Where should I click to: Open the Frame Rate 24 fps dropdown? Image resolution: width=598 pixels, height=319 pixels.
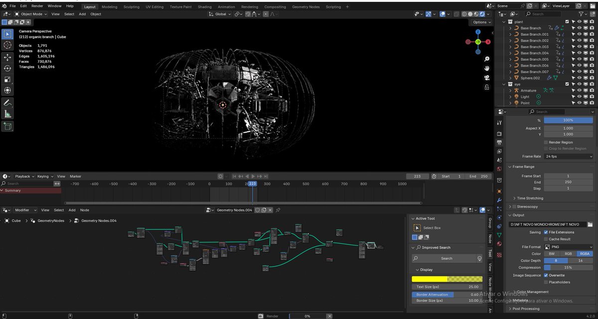[x=569, y=157]
